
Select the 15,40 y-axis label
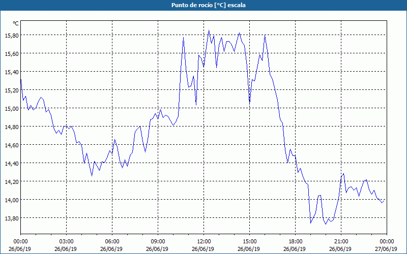12,72
